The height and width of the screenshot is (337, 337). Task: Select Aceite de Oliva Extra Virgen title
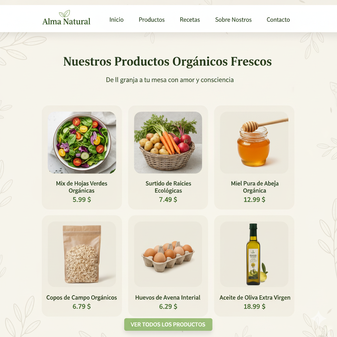coord(255,298)
